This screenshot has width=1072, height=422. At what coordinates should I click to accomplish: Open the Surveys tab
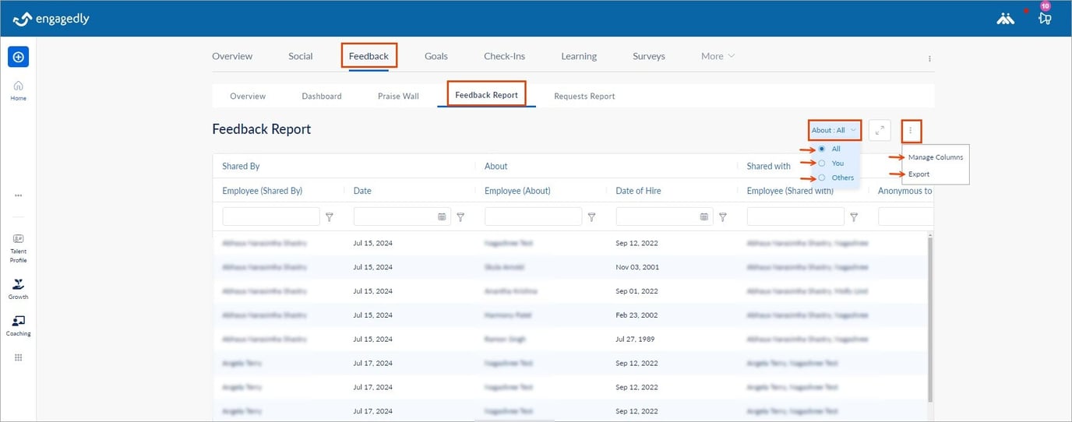pyautogui.click(x=649, y=56)
